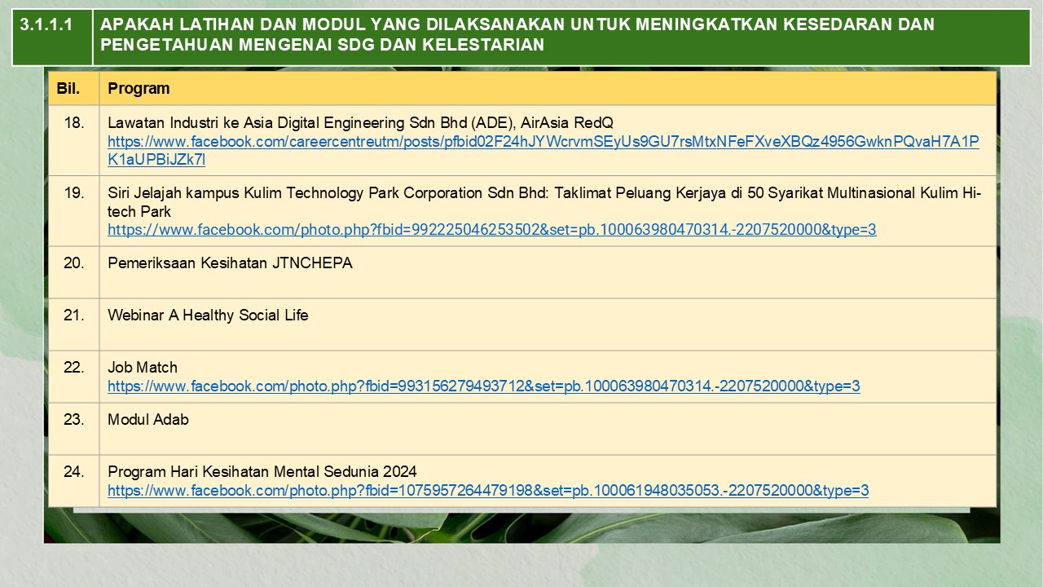Open the Kulim Technology Park Facebook photo link

491,230
